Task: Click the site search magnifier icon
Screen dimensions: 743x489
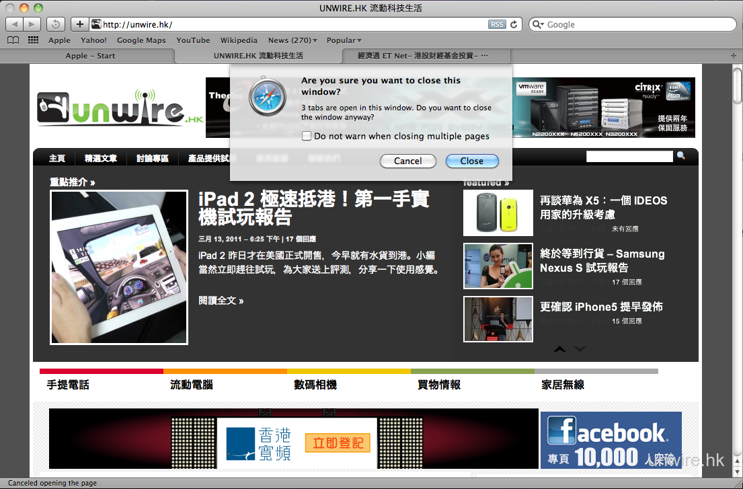Action: (x=681, y=156)
